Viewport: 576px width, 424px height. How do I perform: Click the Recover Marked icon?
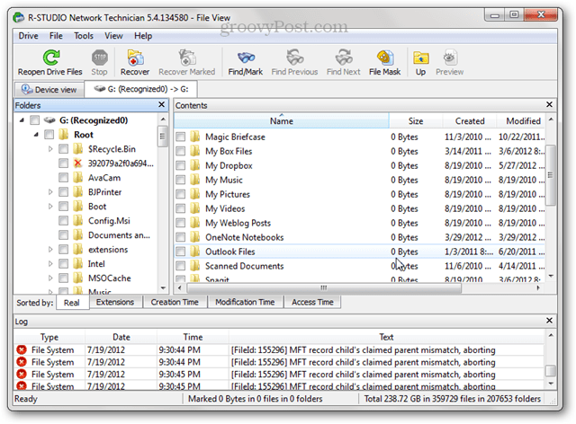pyautogui.click(x=187, y=57)
